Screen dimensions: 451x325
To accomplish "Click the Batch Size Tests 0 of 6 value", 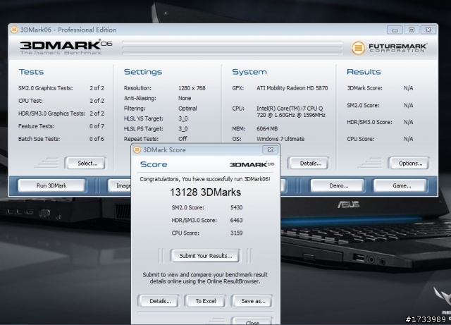I will pos(97,139).
